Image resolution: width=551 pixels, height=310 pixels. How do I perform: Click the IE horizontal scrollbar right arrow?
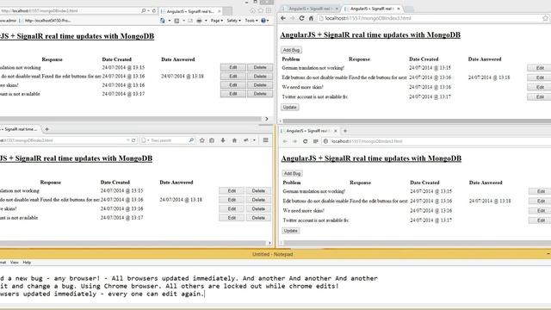tap(266, 119)
